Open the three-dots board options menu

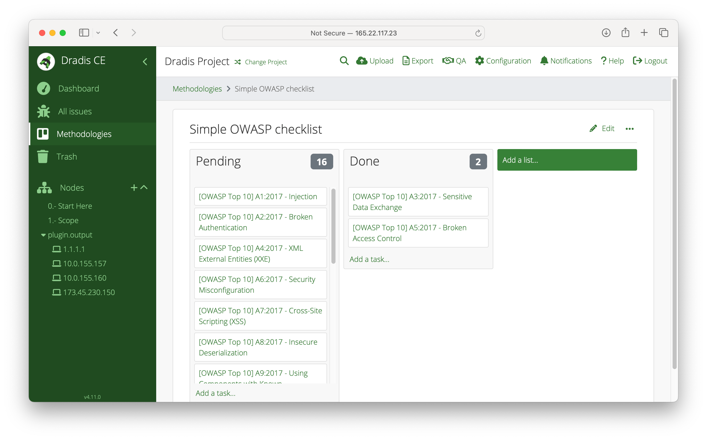[629, 129]
